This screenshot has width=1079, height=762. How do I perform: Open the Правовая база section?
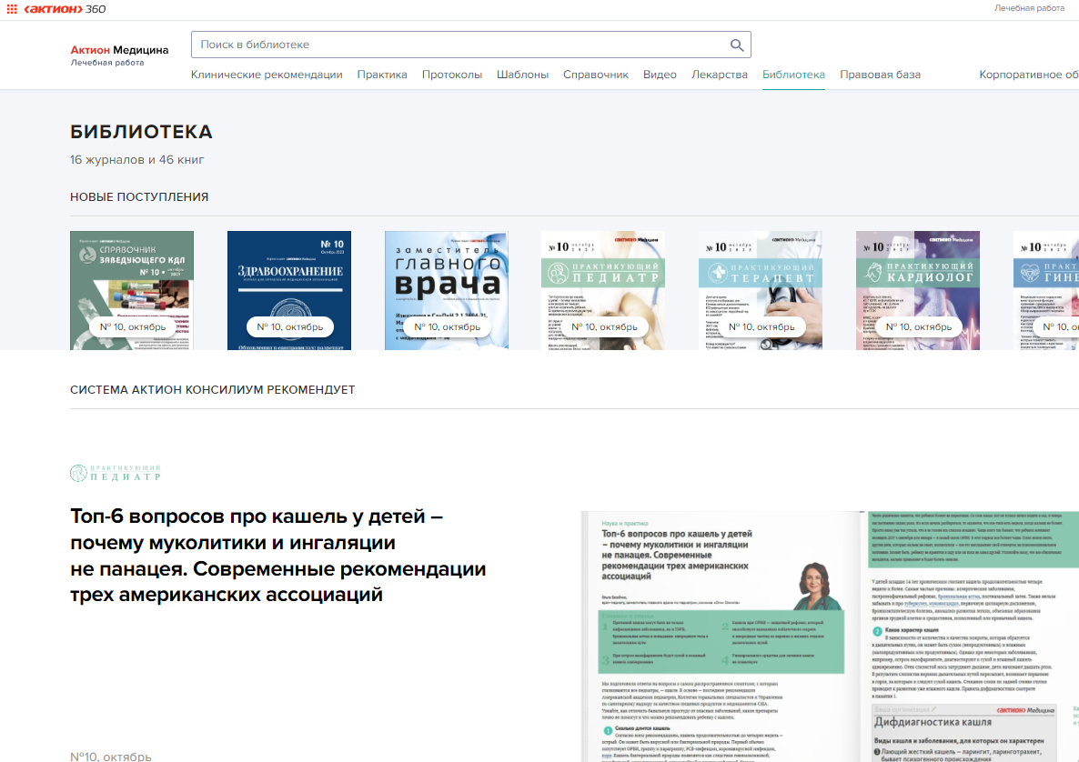[x=880, y=75]
